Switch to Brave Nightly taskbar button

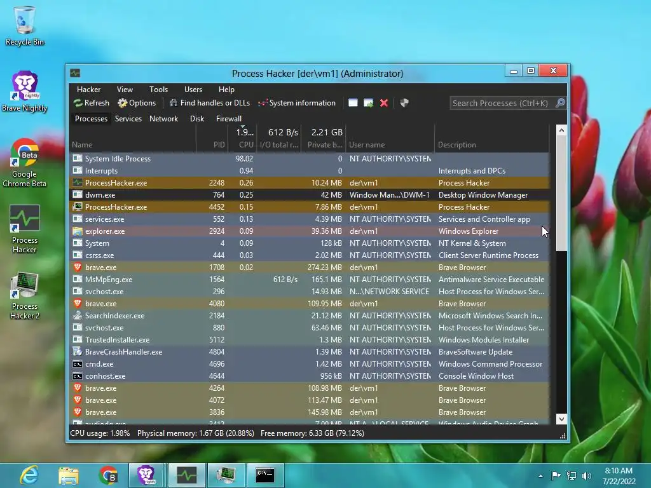pos(146,475)
